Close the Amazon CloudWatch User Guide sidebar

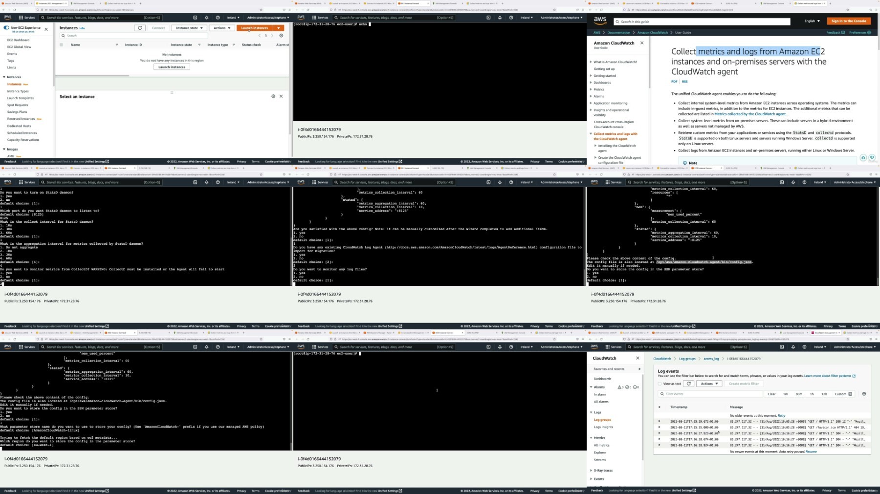coord(642,43)
